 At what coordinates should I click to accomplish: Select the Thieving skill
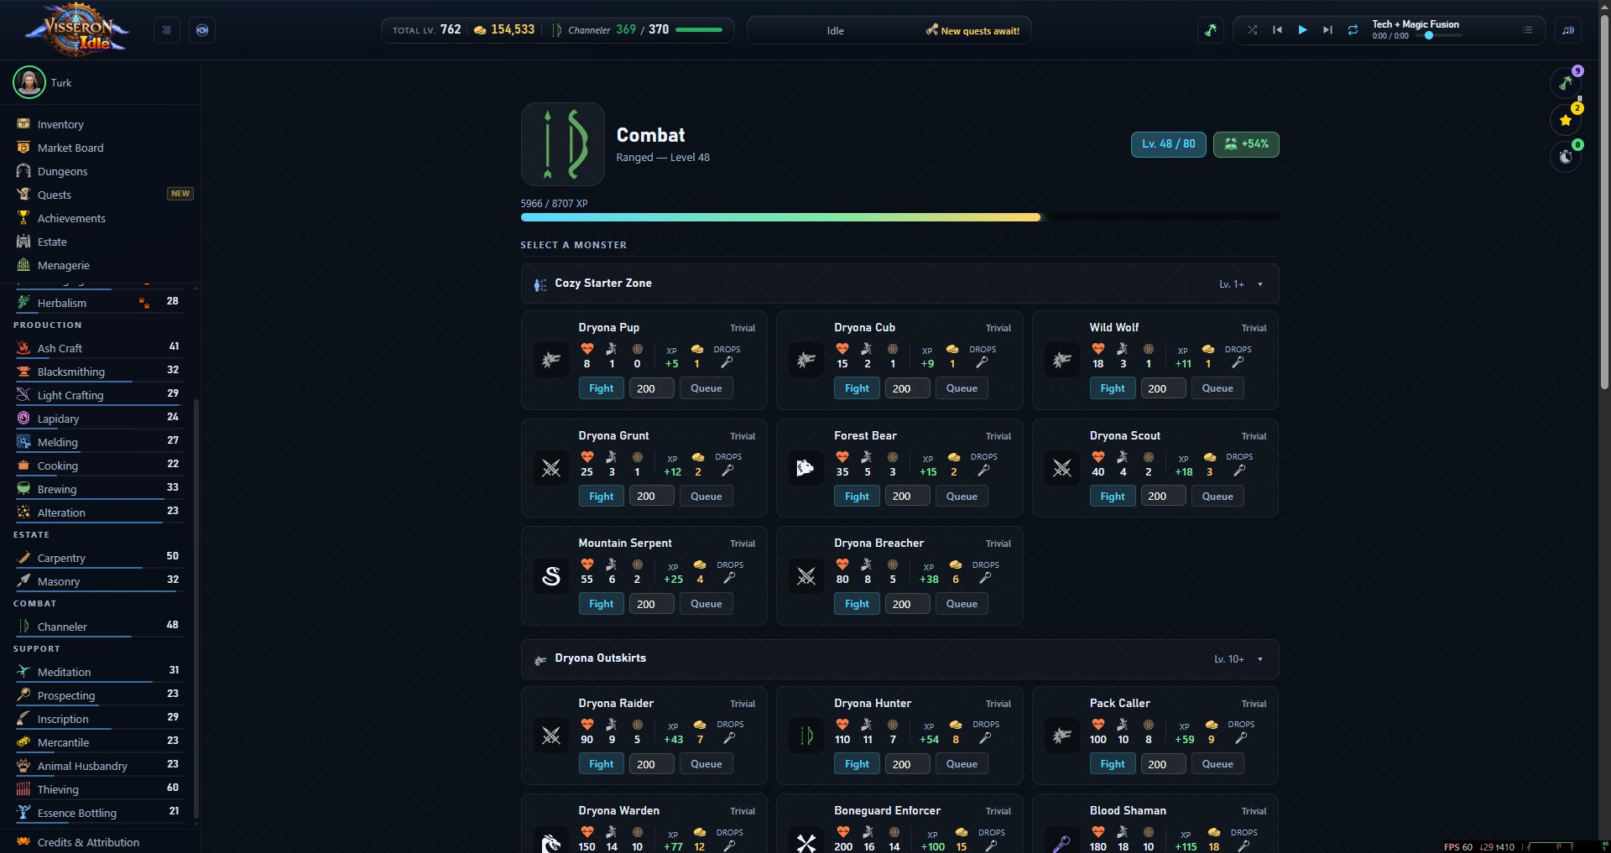tap(99, 789)
